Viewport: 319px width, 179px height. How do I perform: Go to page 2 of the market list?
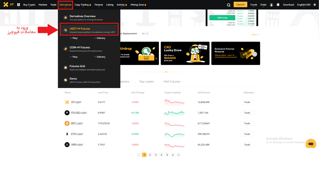coord(150,155)
